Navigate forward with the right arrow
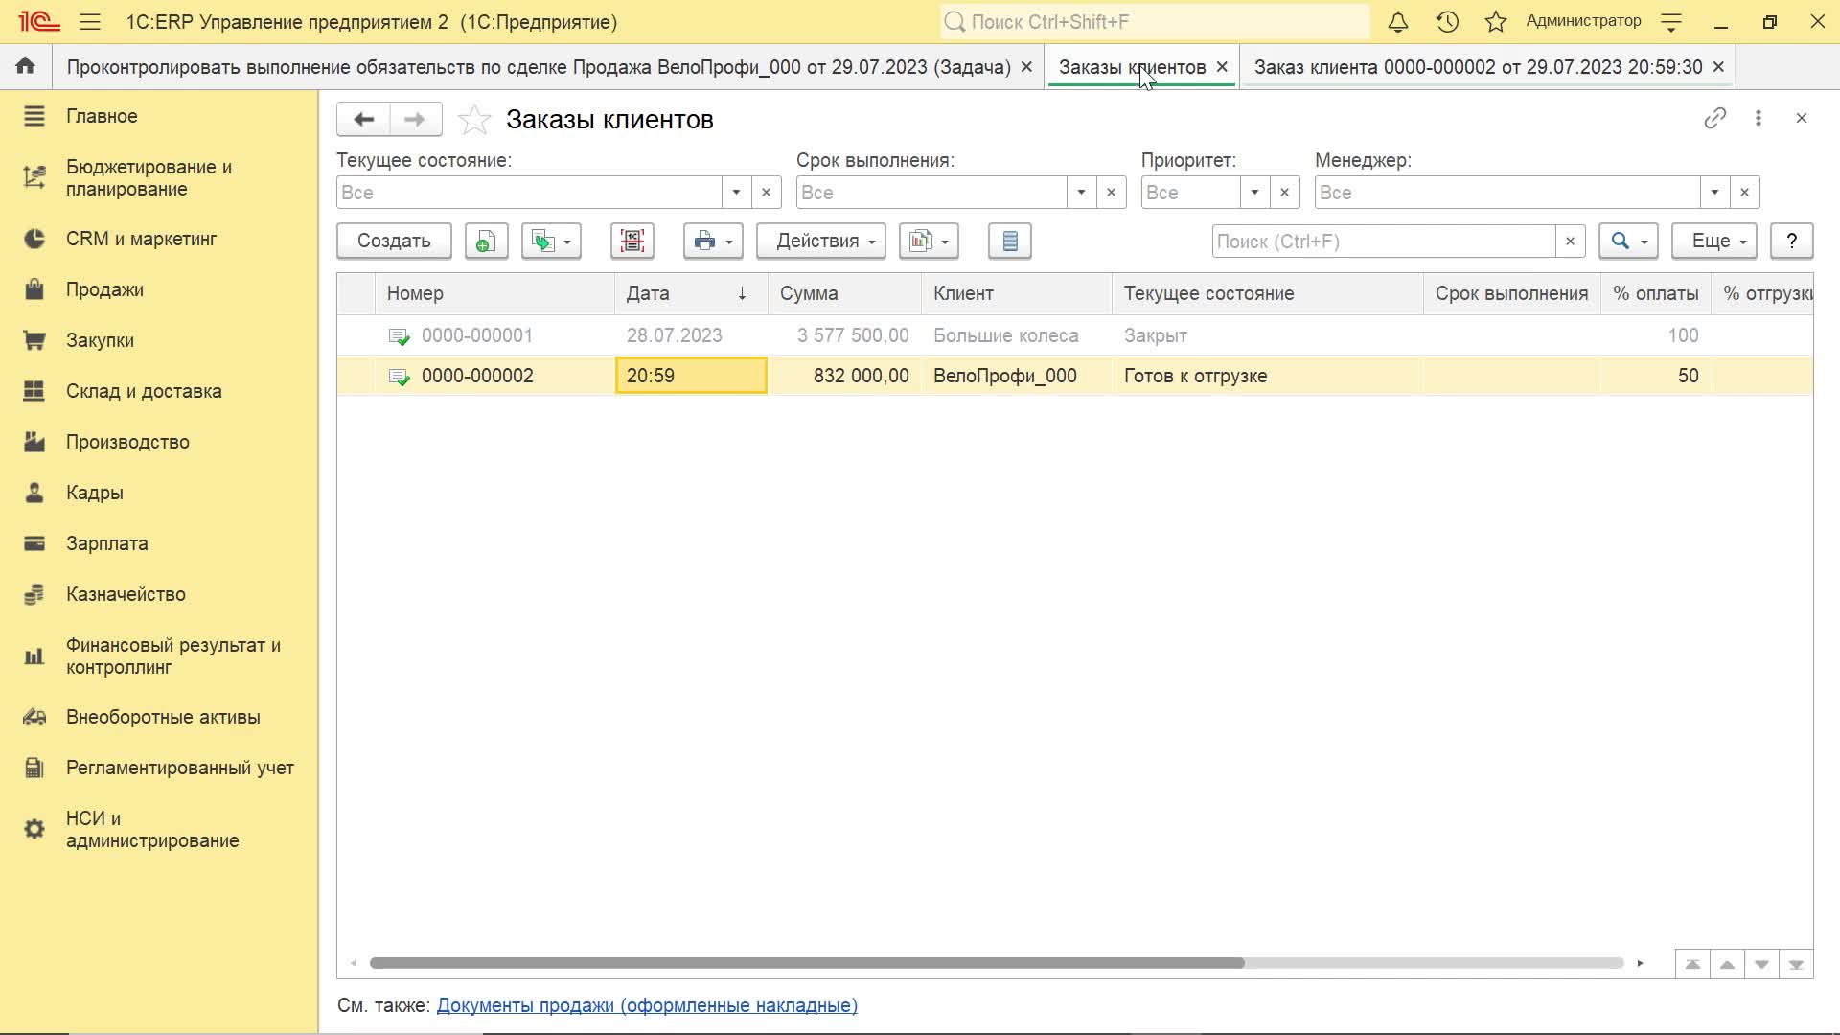 [415, 120]
